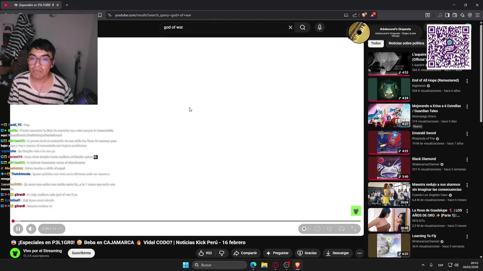Open options menu for Black Diamond

pyautogui.click(x=467, y=159)
